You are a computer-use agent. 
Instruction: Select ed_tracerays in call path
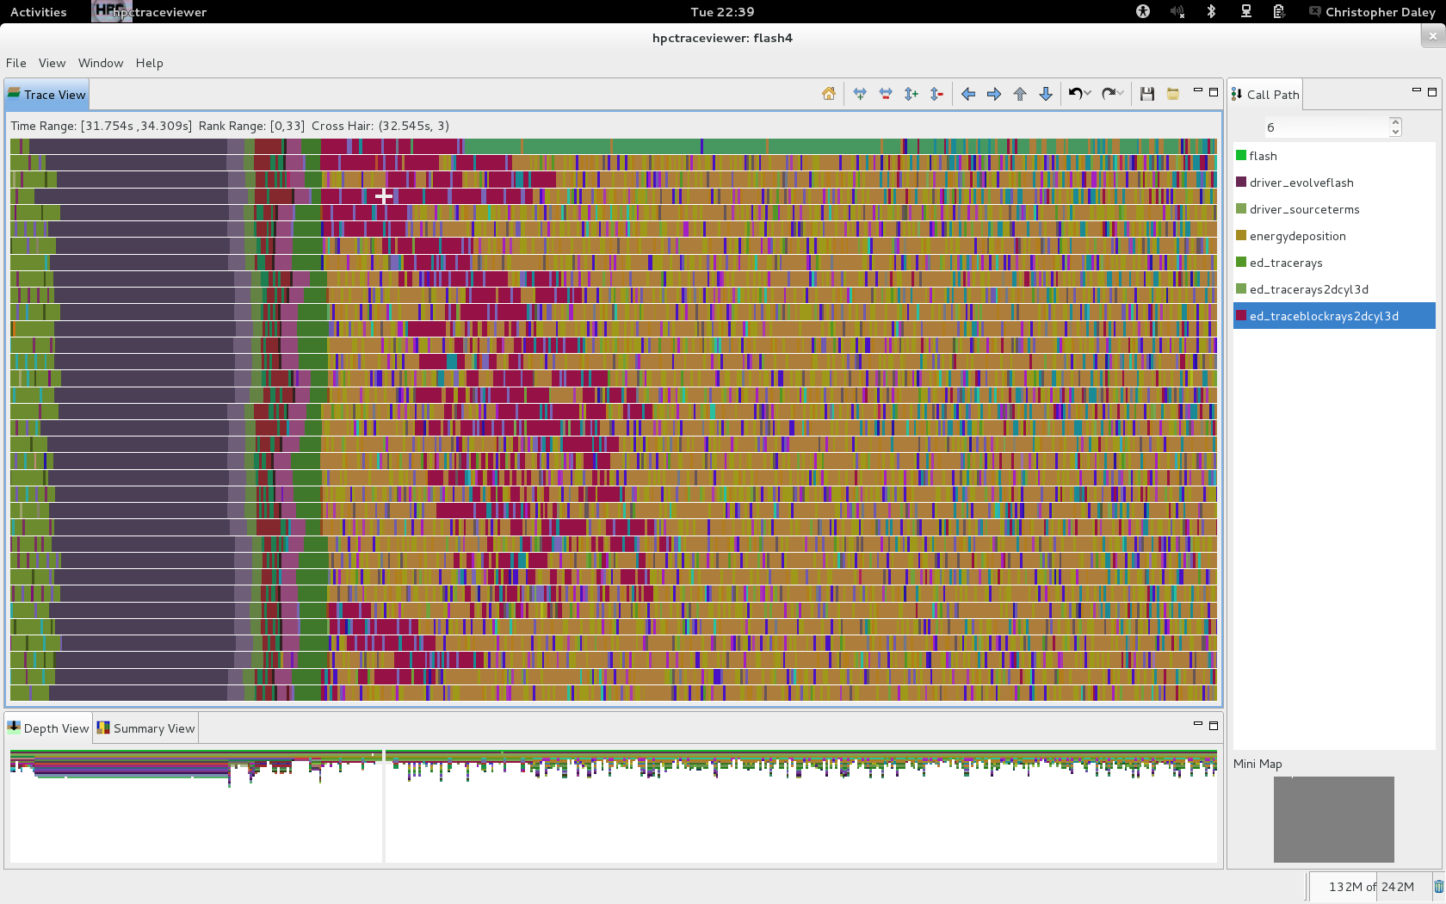coord(1334,263)
